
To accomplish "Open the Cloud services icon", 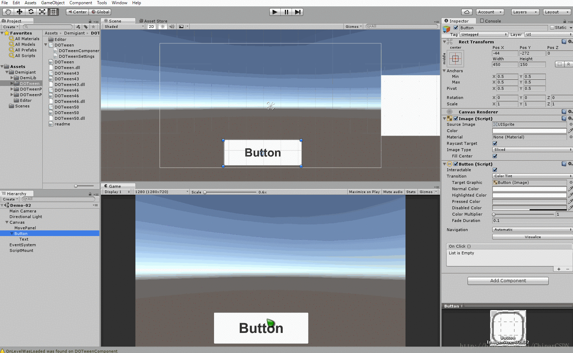I will [467, 12].
